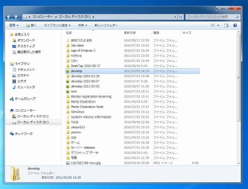Click develop folder's green check icon
This screenshot has width=248, height=189.
click(x=68, y=71)
